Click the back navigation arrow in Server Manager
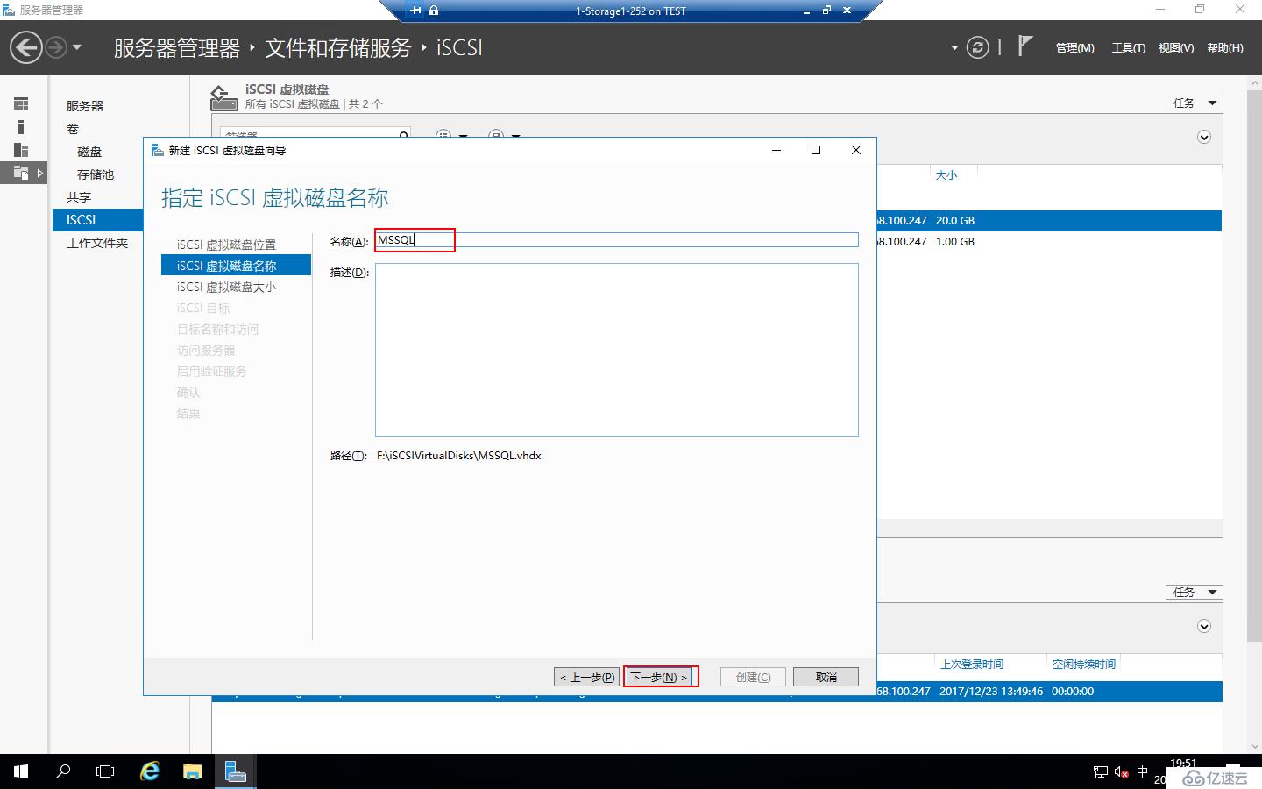Screen dimensions: 1262x789 pos(26,47)
